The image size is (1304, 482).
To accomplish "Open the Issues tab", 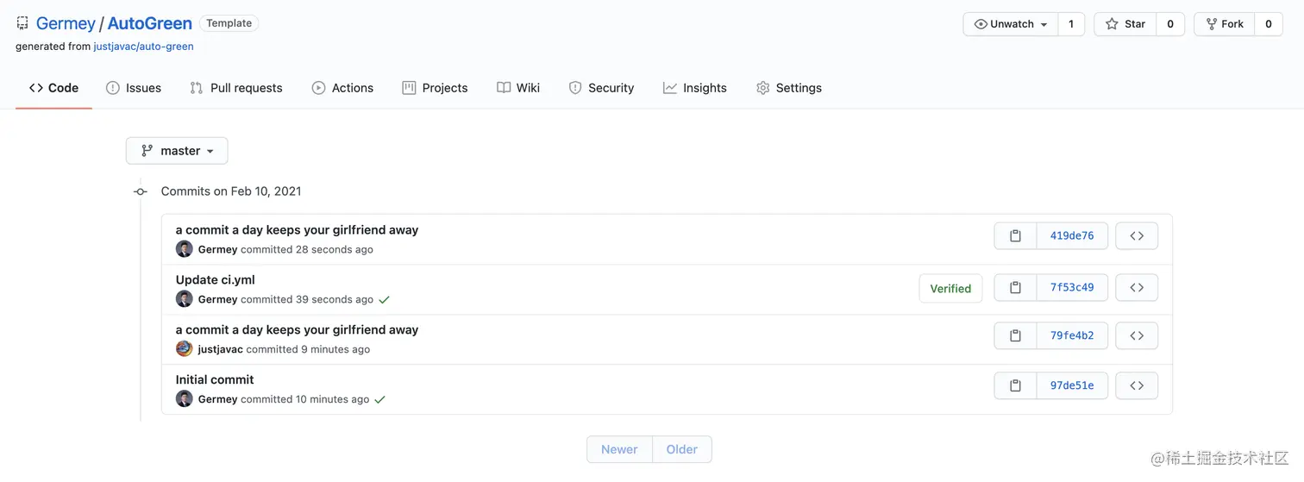I will pos(134,88).
